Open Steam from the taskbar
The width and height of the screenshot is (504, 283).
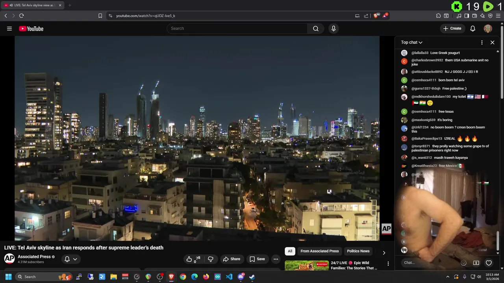click(252, 277)
